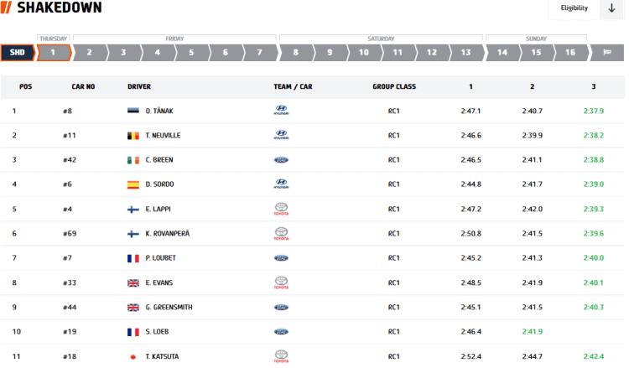Viewport: 629px width, 368px height.
Task: Click Toyota logo in Lappi's row
Action: coord(281,209)
